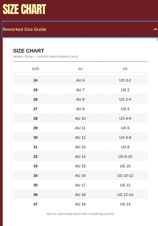The width and height of the screenshot is (158, 226).
Task: Click the US 8-10 cell
Action: click(125, 156)
